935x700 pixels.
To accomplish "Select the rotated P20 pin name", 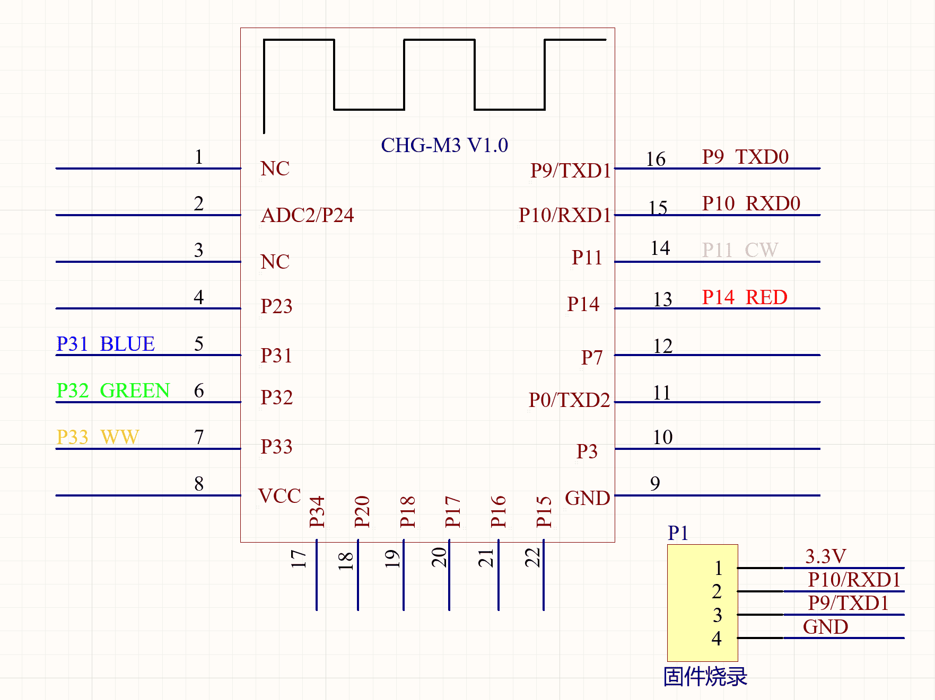I will (362, 512).
